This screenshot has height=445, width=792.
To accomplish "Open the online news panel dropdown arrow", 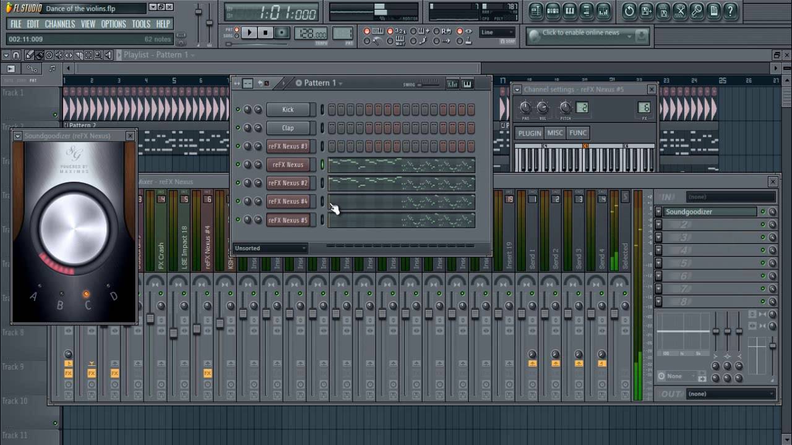I will pyautogui.click(x=629, y=36).
